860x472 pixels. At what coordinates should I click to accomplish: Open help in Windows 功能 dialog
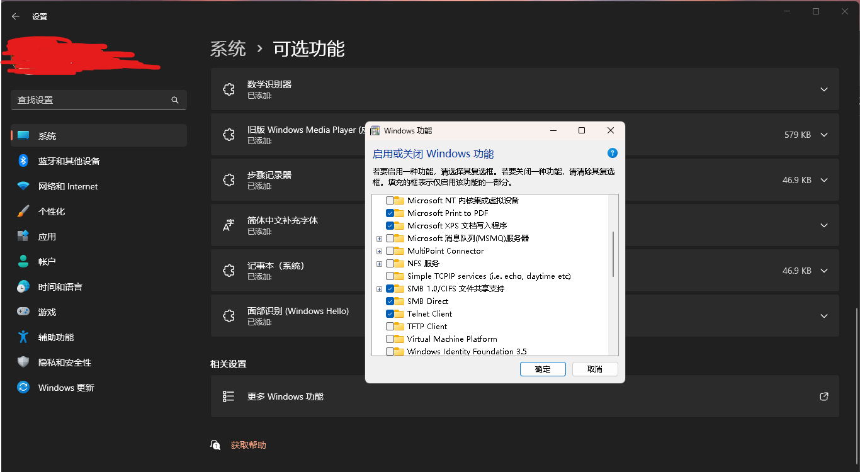pyautogui.click(x=613, y=154)
